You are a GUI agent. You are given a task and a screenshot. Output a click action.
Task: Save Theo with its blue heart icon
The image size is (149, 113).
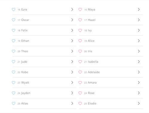pyautogui.click(x=13, y=51)
